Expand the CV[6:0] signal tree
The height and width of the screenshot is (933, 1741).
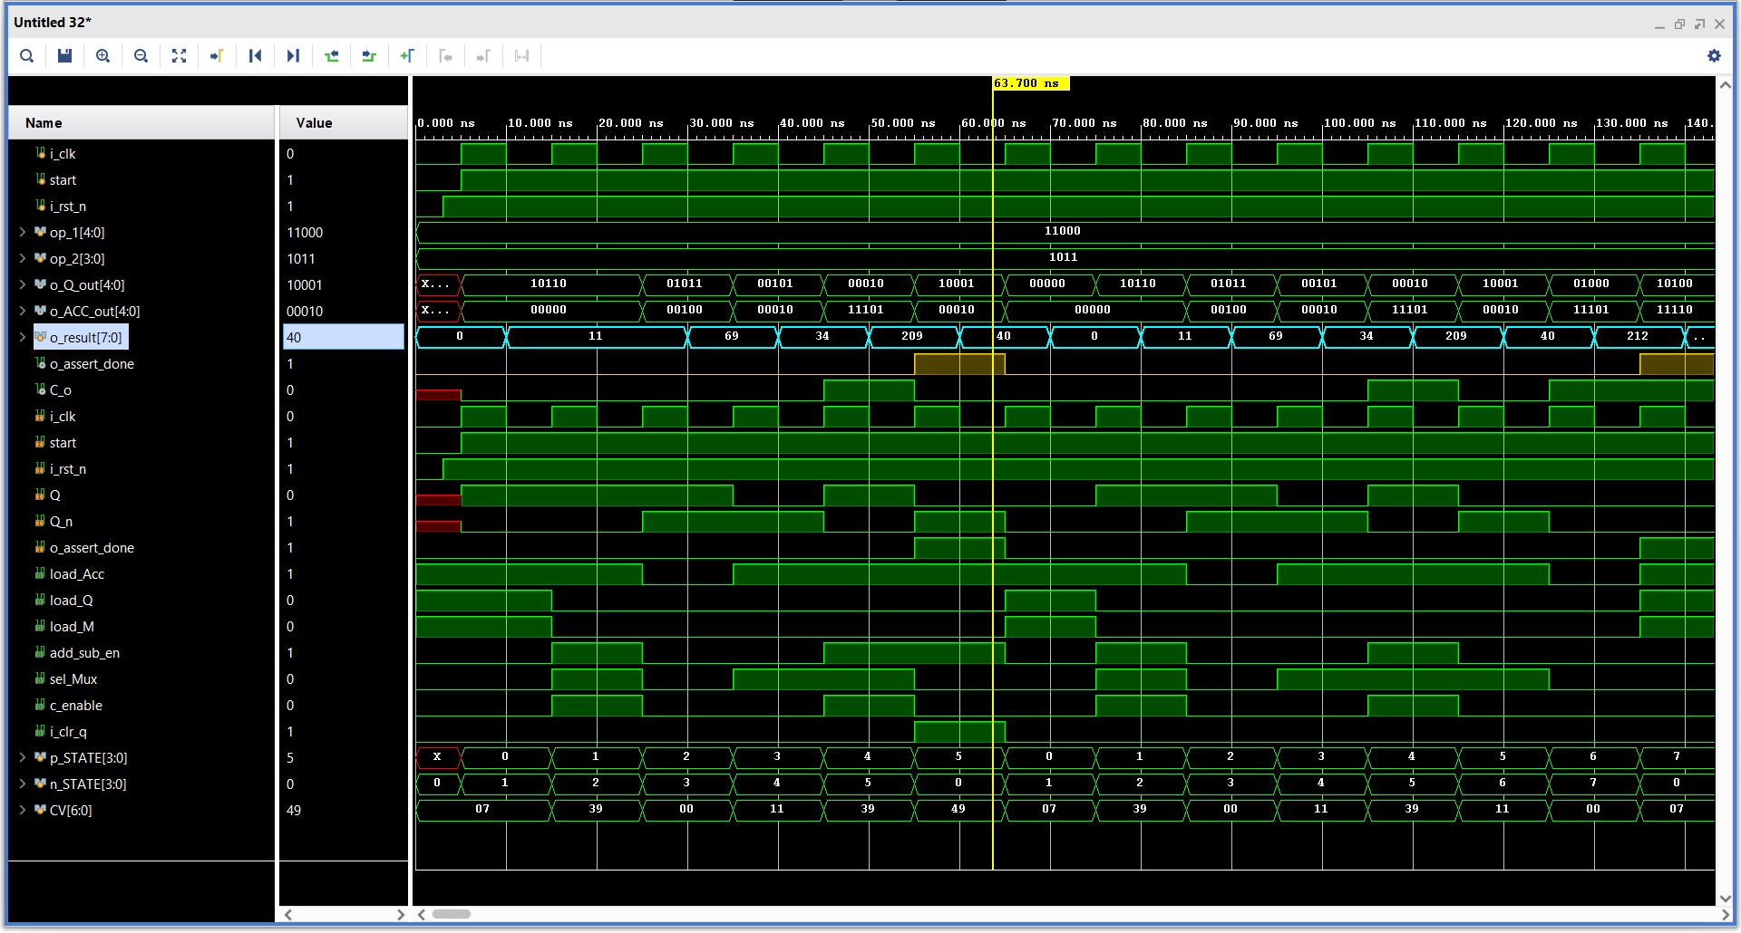(22, 810)
